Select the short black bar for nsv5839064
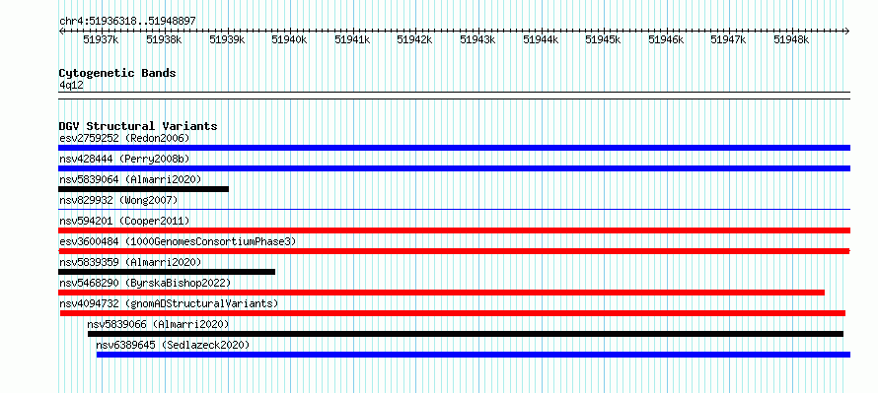The width and height of the screenshot is (878, 393). pos(143,189)
